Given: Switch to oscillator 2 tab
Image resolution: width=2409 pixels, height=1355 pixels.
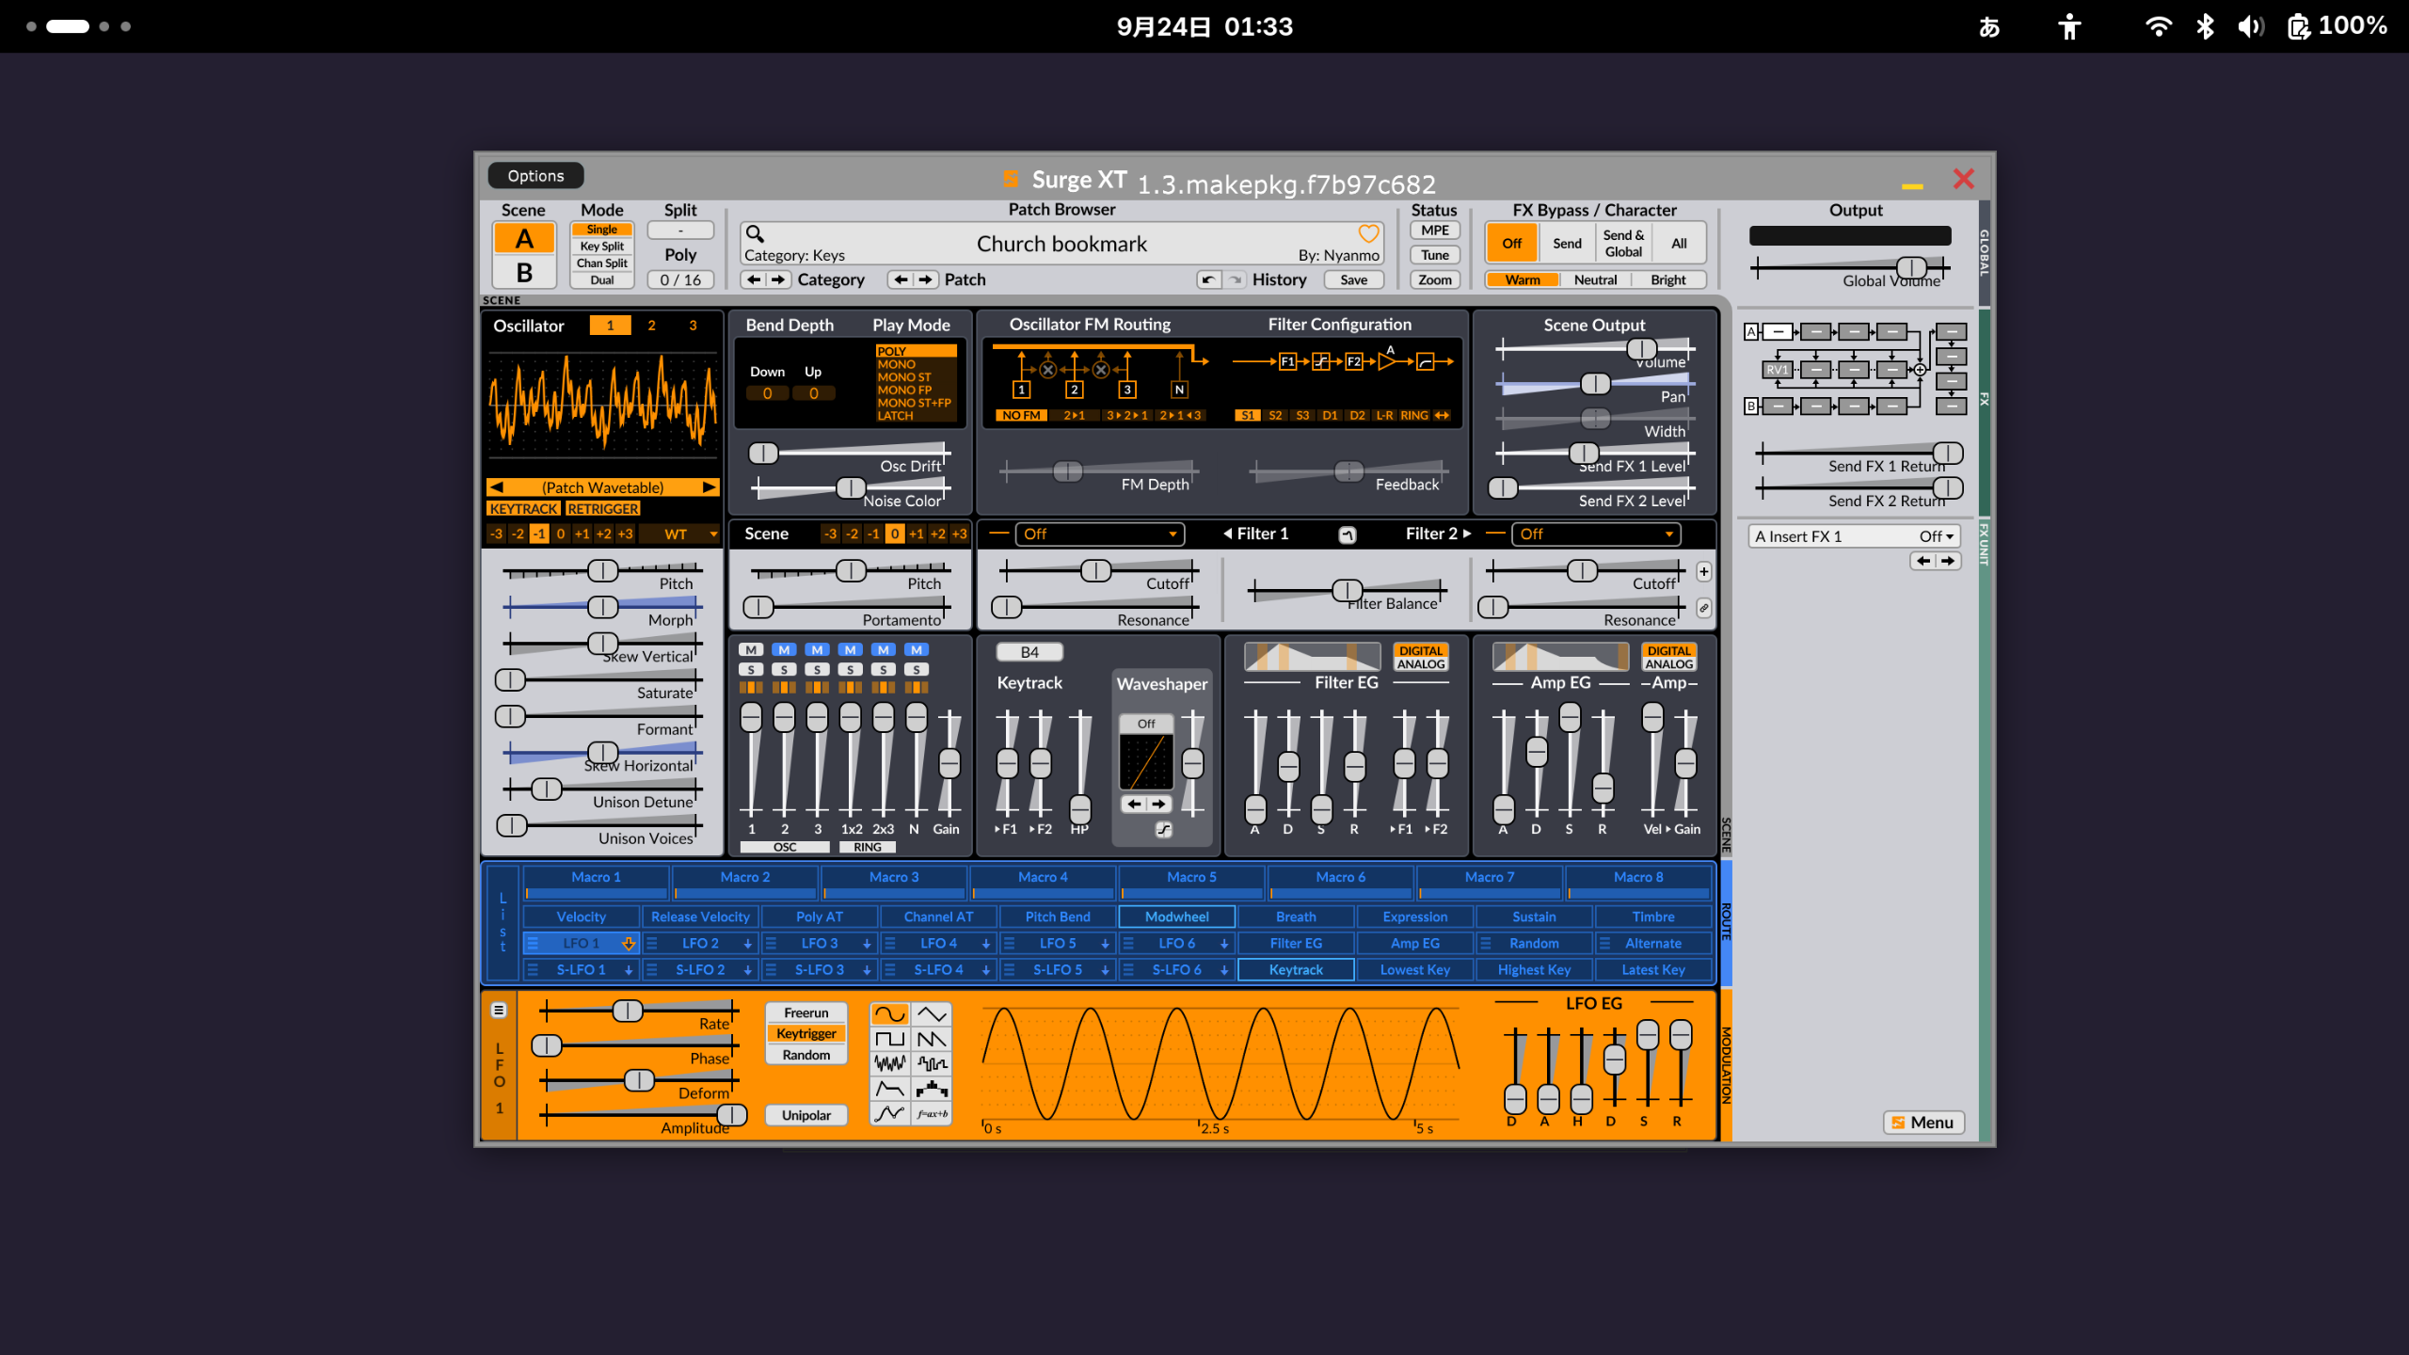Looking at the screenshot, I should click(651, 326).
